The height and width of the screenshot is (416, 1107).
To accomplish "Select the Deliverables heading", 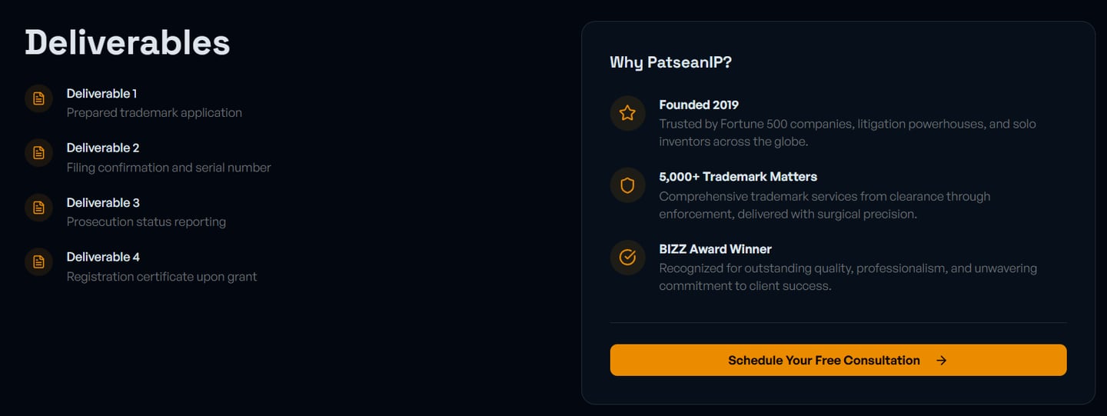I will click(x=128, y=42).
